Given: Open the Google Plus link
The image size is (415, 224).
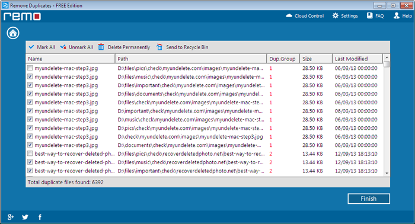Looking at the screenshot, I should [10, 217].
